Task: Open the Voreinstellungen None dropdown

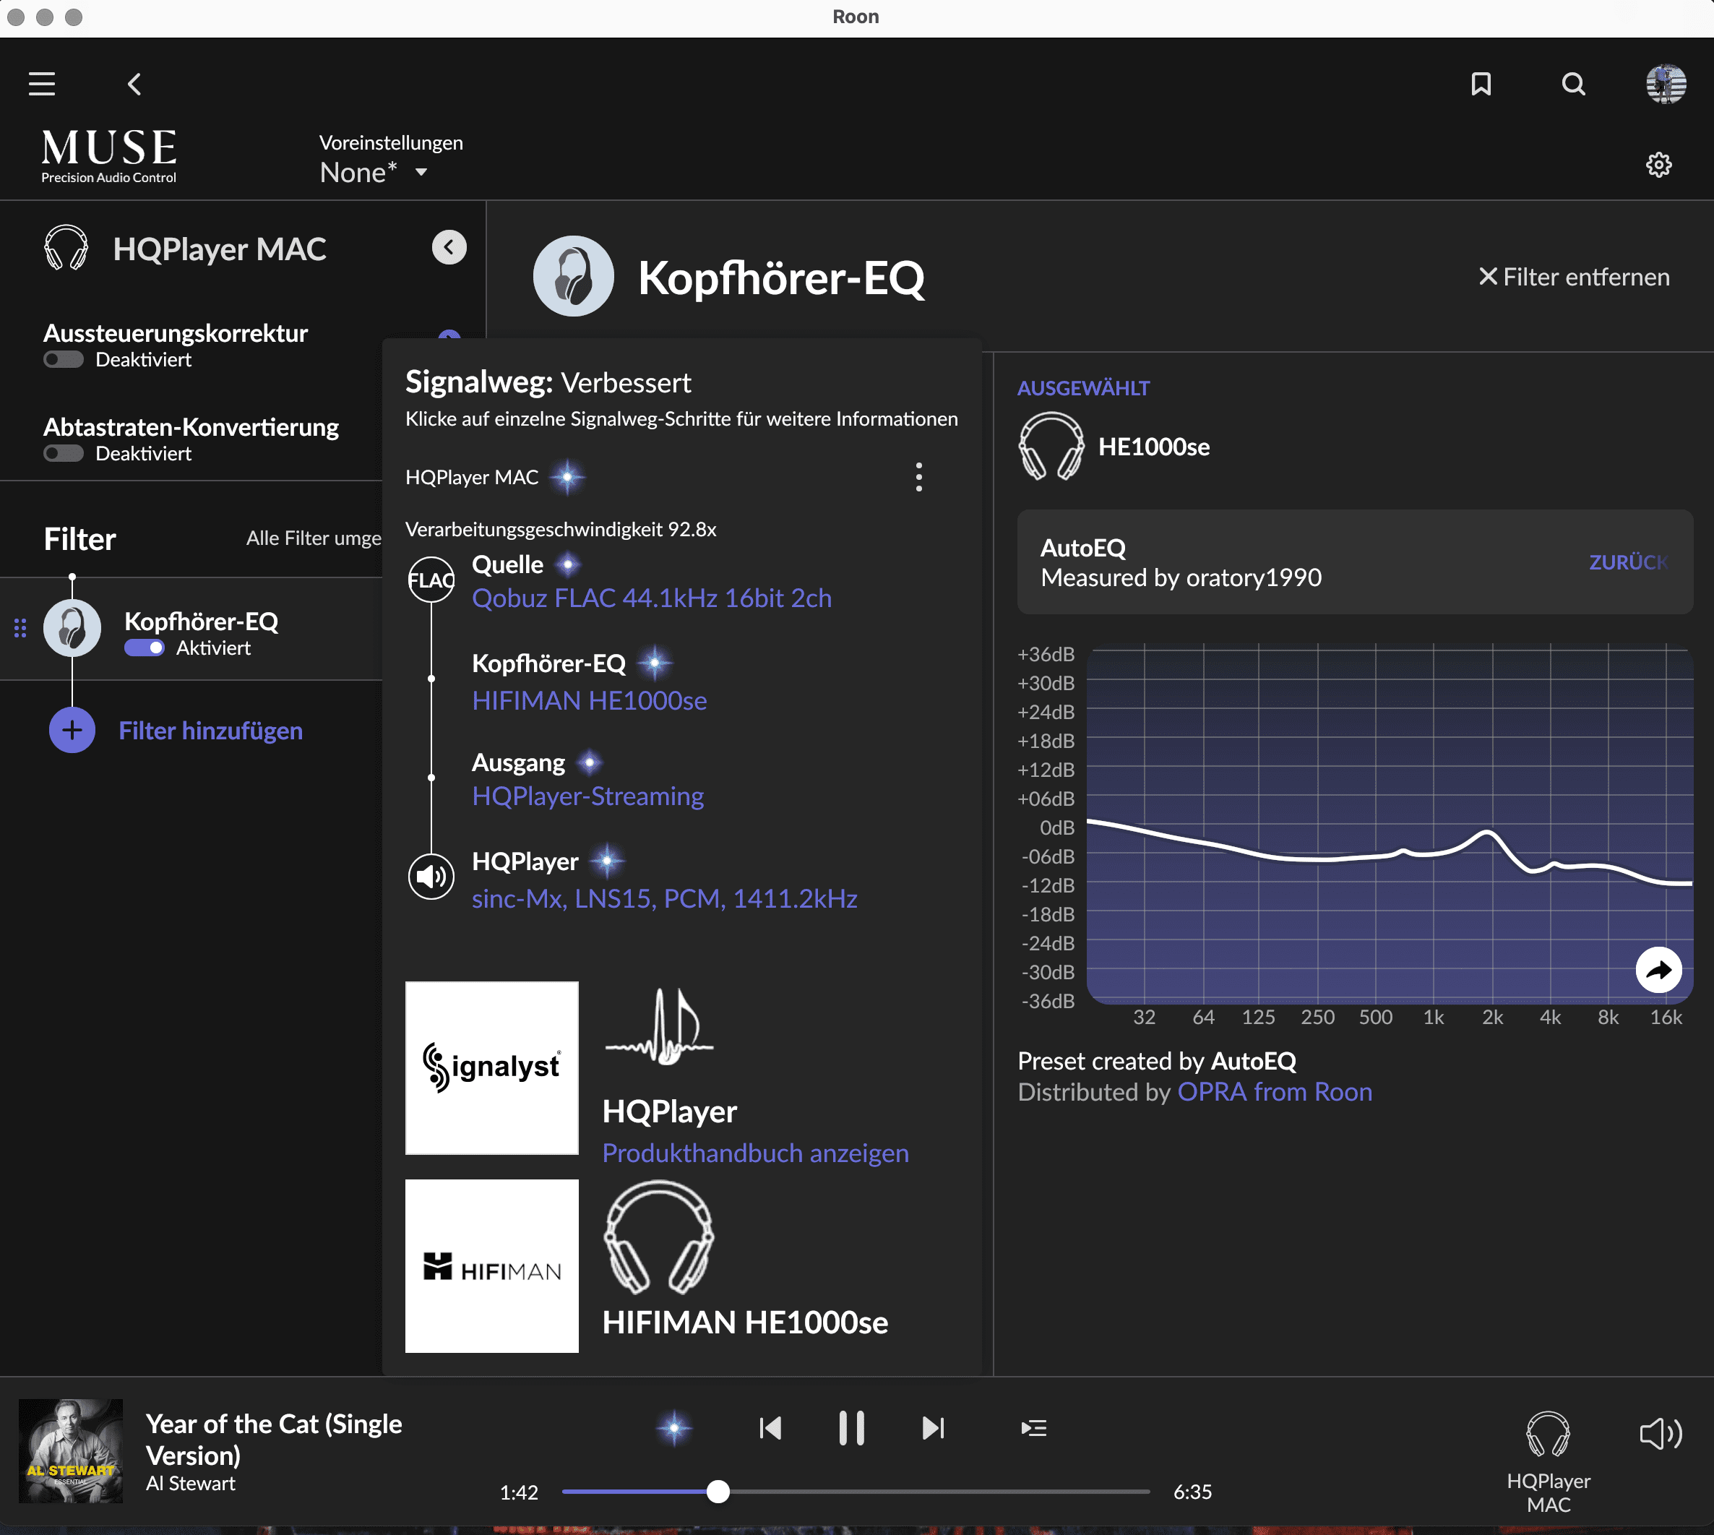Action: pyautogui.click(x=374, y=172)
